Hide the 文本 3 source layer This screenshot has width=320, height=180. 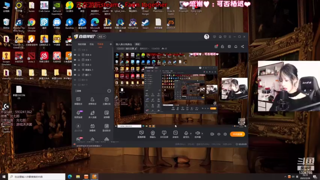tap(75, 65)
